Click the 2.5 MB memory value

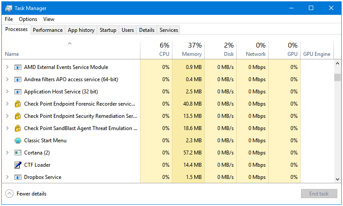coord(193,92)
